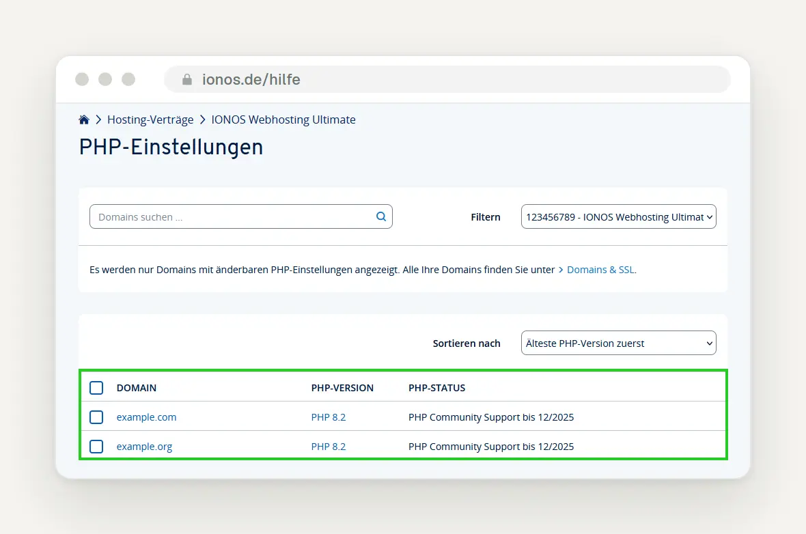Check the example.org row checkbox
Image resolution: width=806 pixels, height=534 pixels.
coord(96,446)
